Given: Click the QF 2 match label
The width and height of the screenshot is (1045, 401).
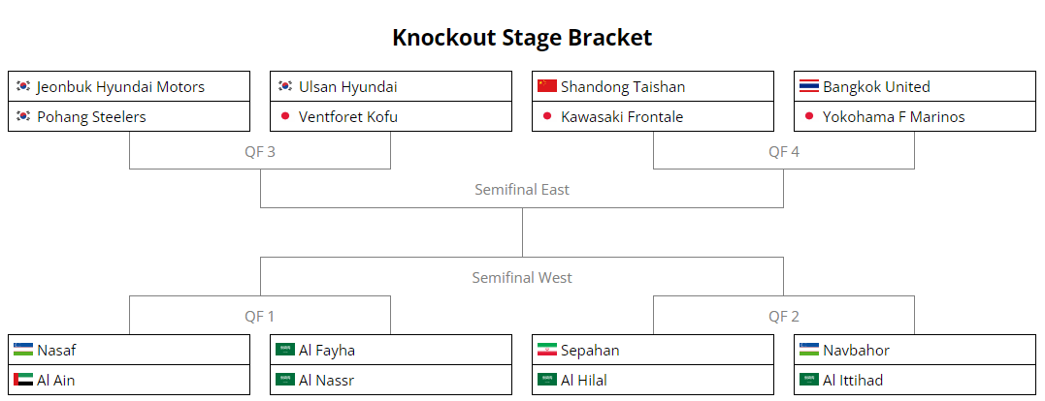Looking at the screenshot, I should click(784, 316).
